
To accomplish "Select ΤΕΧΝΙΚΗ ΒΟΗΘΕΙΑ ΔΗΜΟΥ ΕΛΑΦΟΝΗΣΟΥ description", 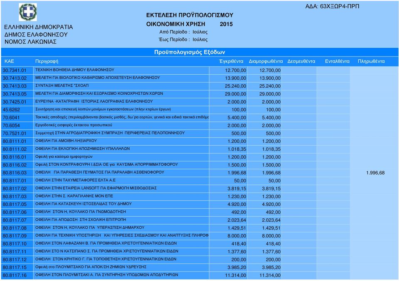I will tap(74, 70).
